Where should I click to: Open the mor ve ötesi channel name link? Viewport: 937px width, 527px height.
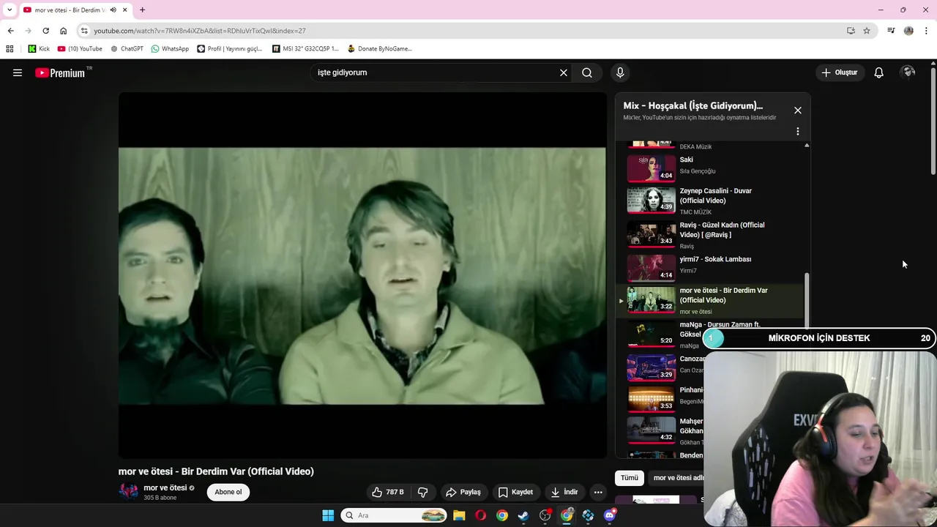(x=165, y=487)
